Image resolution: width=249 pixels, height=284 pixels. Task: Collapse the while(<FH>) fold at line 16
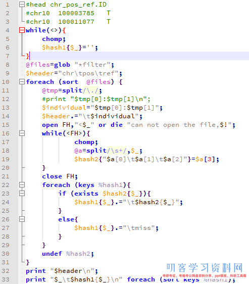[x=22, y=133]
